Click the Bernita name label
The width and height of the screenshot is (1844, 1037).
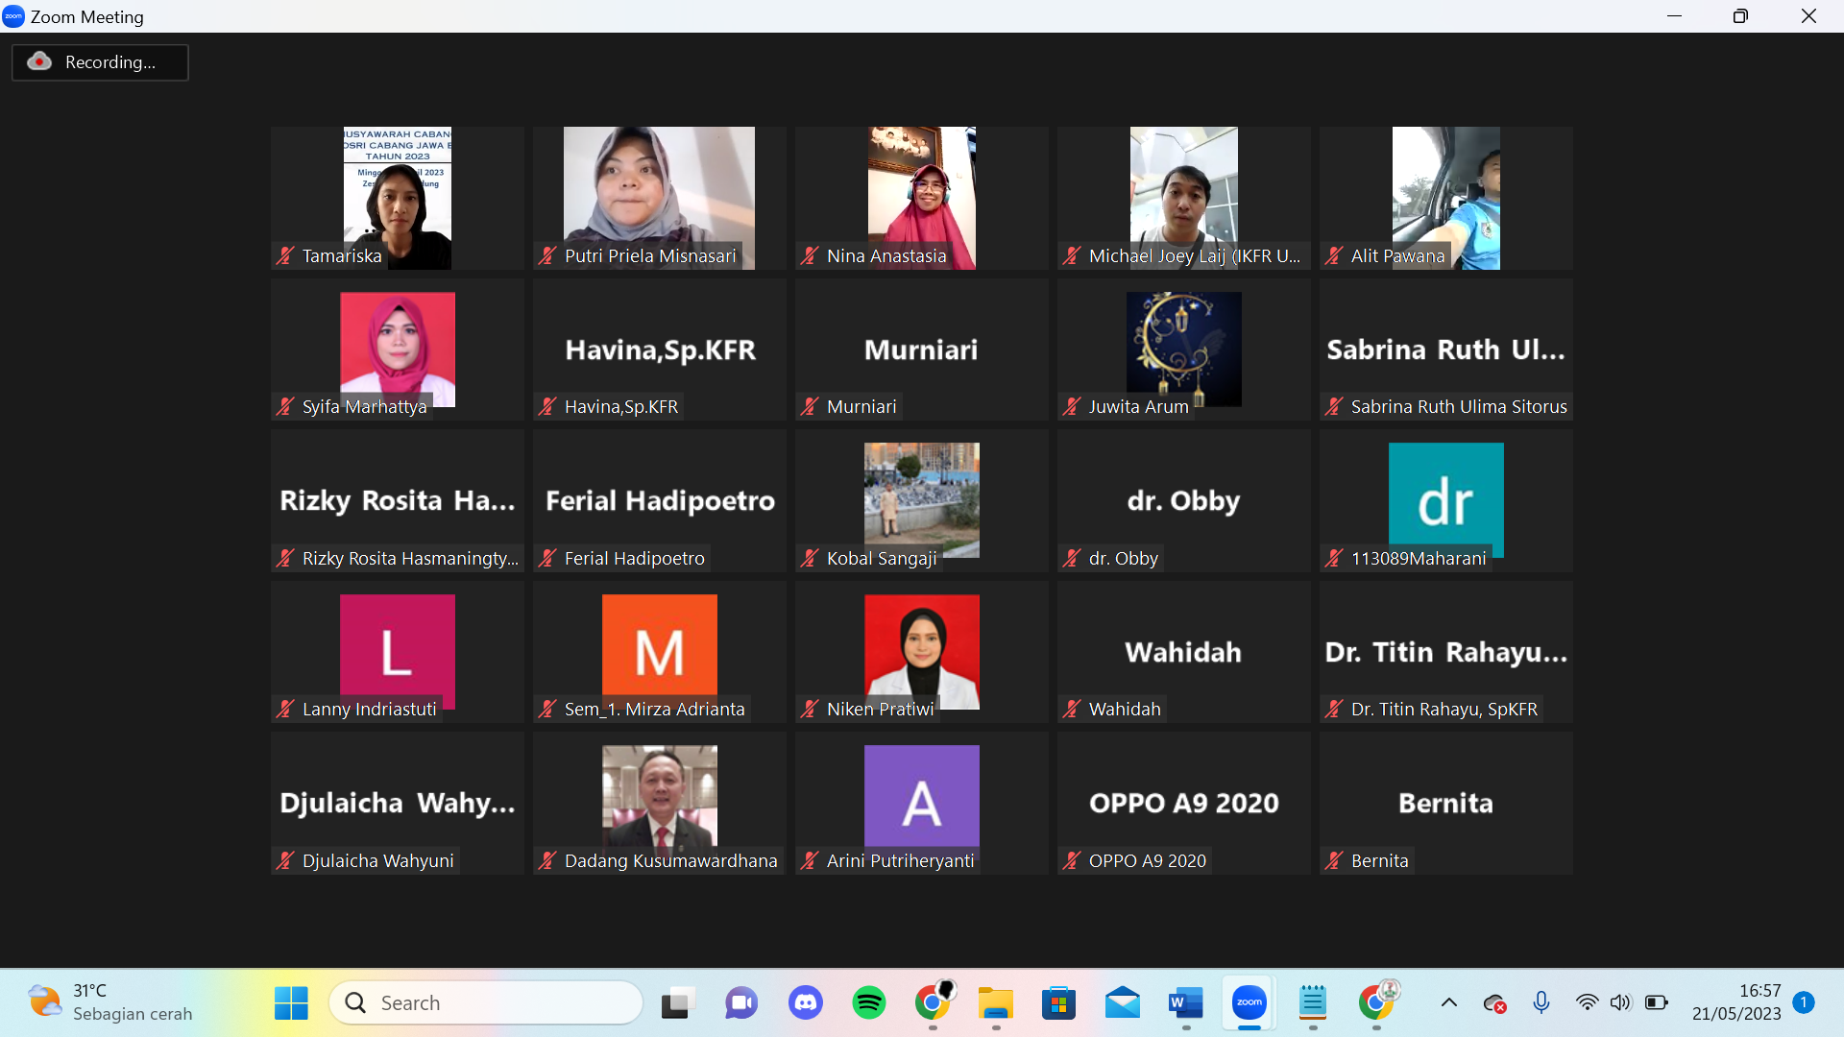pos(1379,860)
